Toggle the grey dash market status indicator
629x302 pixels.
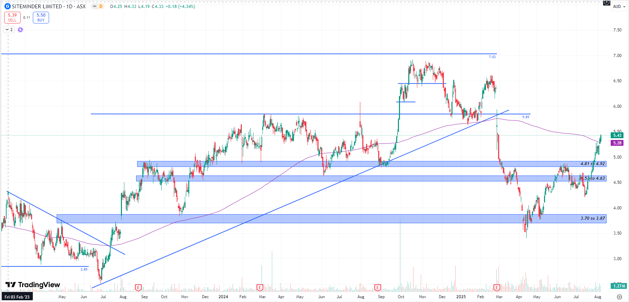(x=94, y=6)
